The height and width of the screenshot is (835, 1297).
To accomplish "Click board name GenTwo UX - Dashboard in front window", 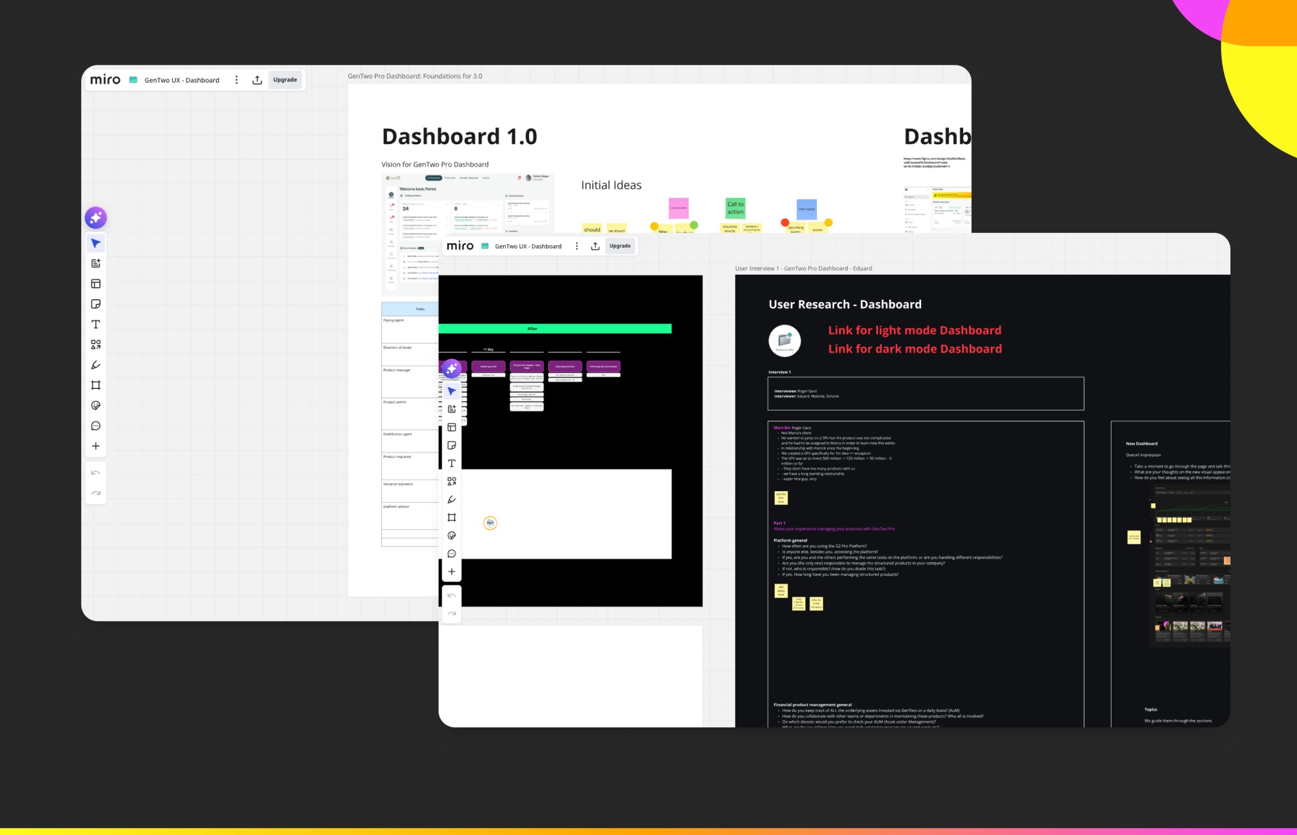I will [x=528, y=246].
